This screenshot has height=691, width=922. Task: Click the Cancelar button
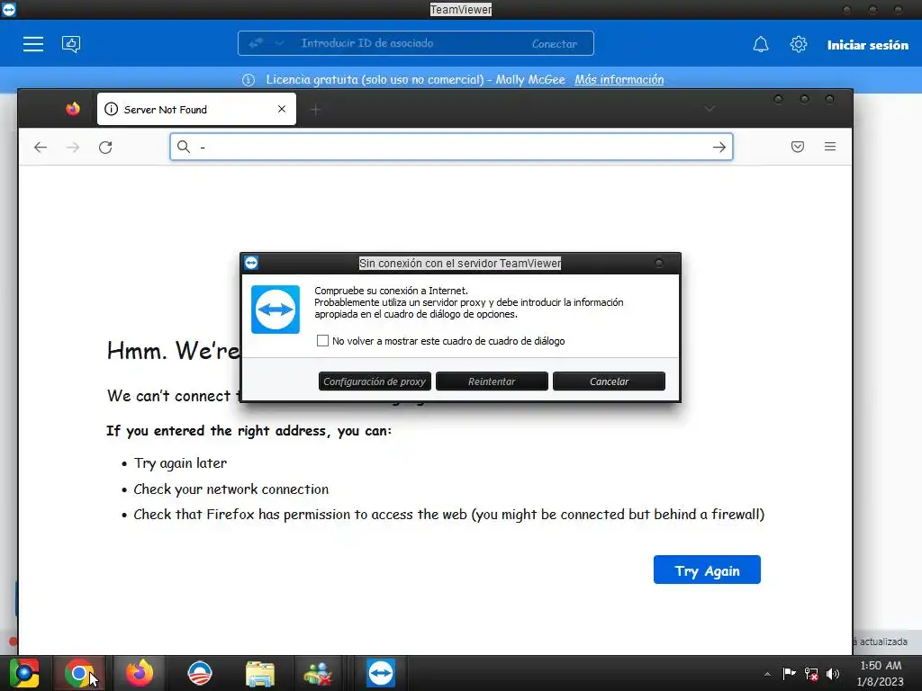point(609,381)
